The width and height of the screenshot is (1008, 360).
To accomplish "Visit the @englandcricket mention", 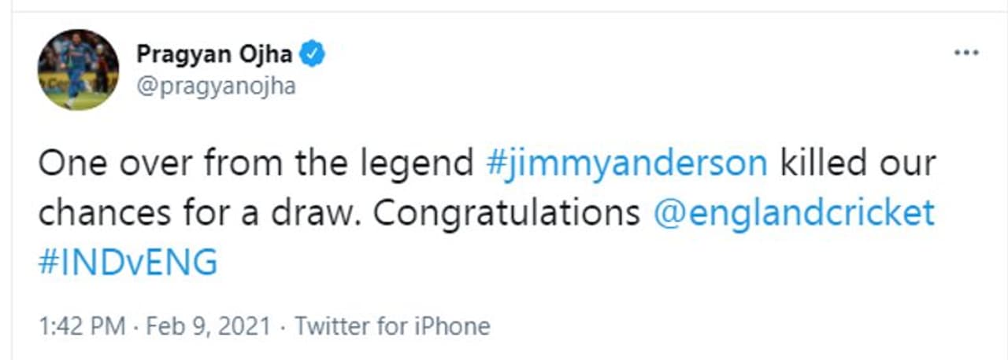I will tap(794, 213).
